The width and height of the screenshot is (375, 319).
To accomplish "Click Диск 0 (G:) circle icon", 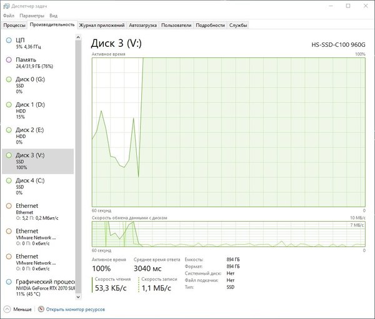I will [x=9, y=80].
